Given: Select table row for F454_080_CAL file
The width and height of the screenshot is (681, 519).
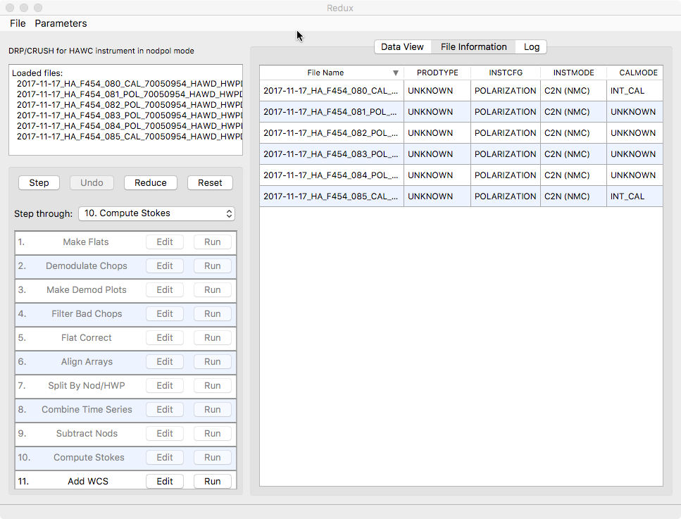Looking at the screenshot, I should 461,91.
